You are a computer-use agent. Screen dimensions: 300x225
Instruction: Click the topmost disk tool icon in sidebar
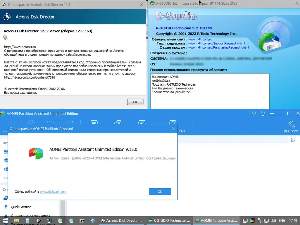tap(6, 151)
